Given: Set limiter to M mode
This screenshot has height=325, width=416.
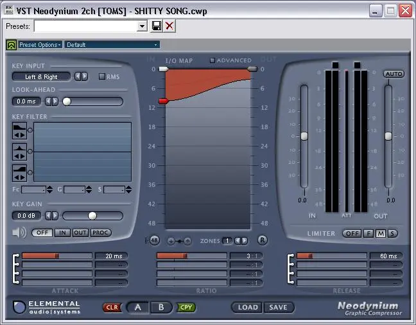Looking at the screenshot, I should [381, 234].
